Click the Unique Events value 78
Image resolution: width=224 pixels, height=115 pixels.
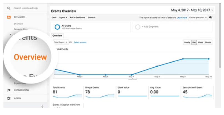click(87, 92)
